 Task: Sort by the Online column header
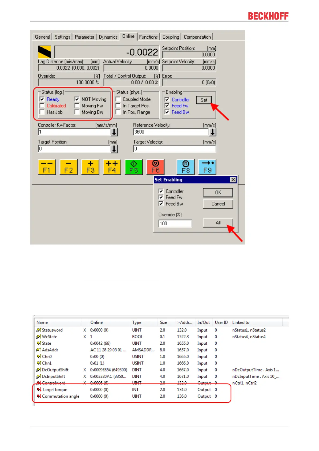(x=109, y=322)
